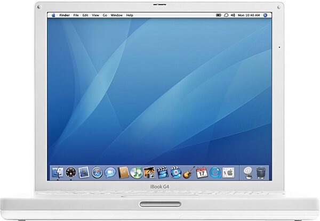Click the Mon 10:40 AM clock

click(249, 15)
